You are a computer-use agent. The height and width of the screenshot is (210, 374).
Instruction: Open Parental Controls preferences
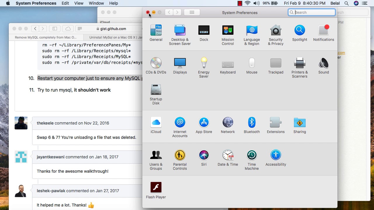(x=180, y=160)
